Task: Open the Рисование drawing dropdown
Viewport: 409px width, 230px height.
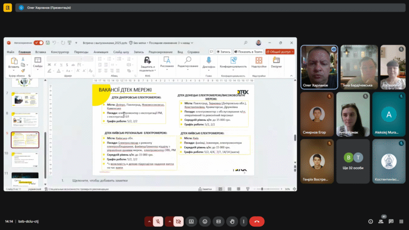Action: (167, 63)
